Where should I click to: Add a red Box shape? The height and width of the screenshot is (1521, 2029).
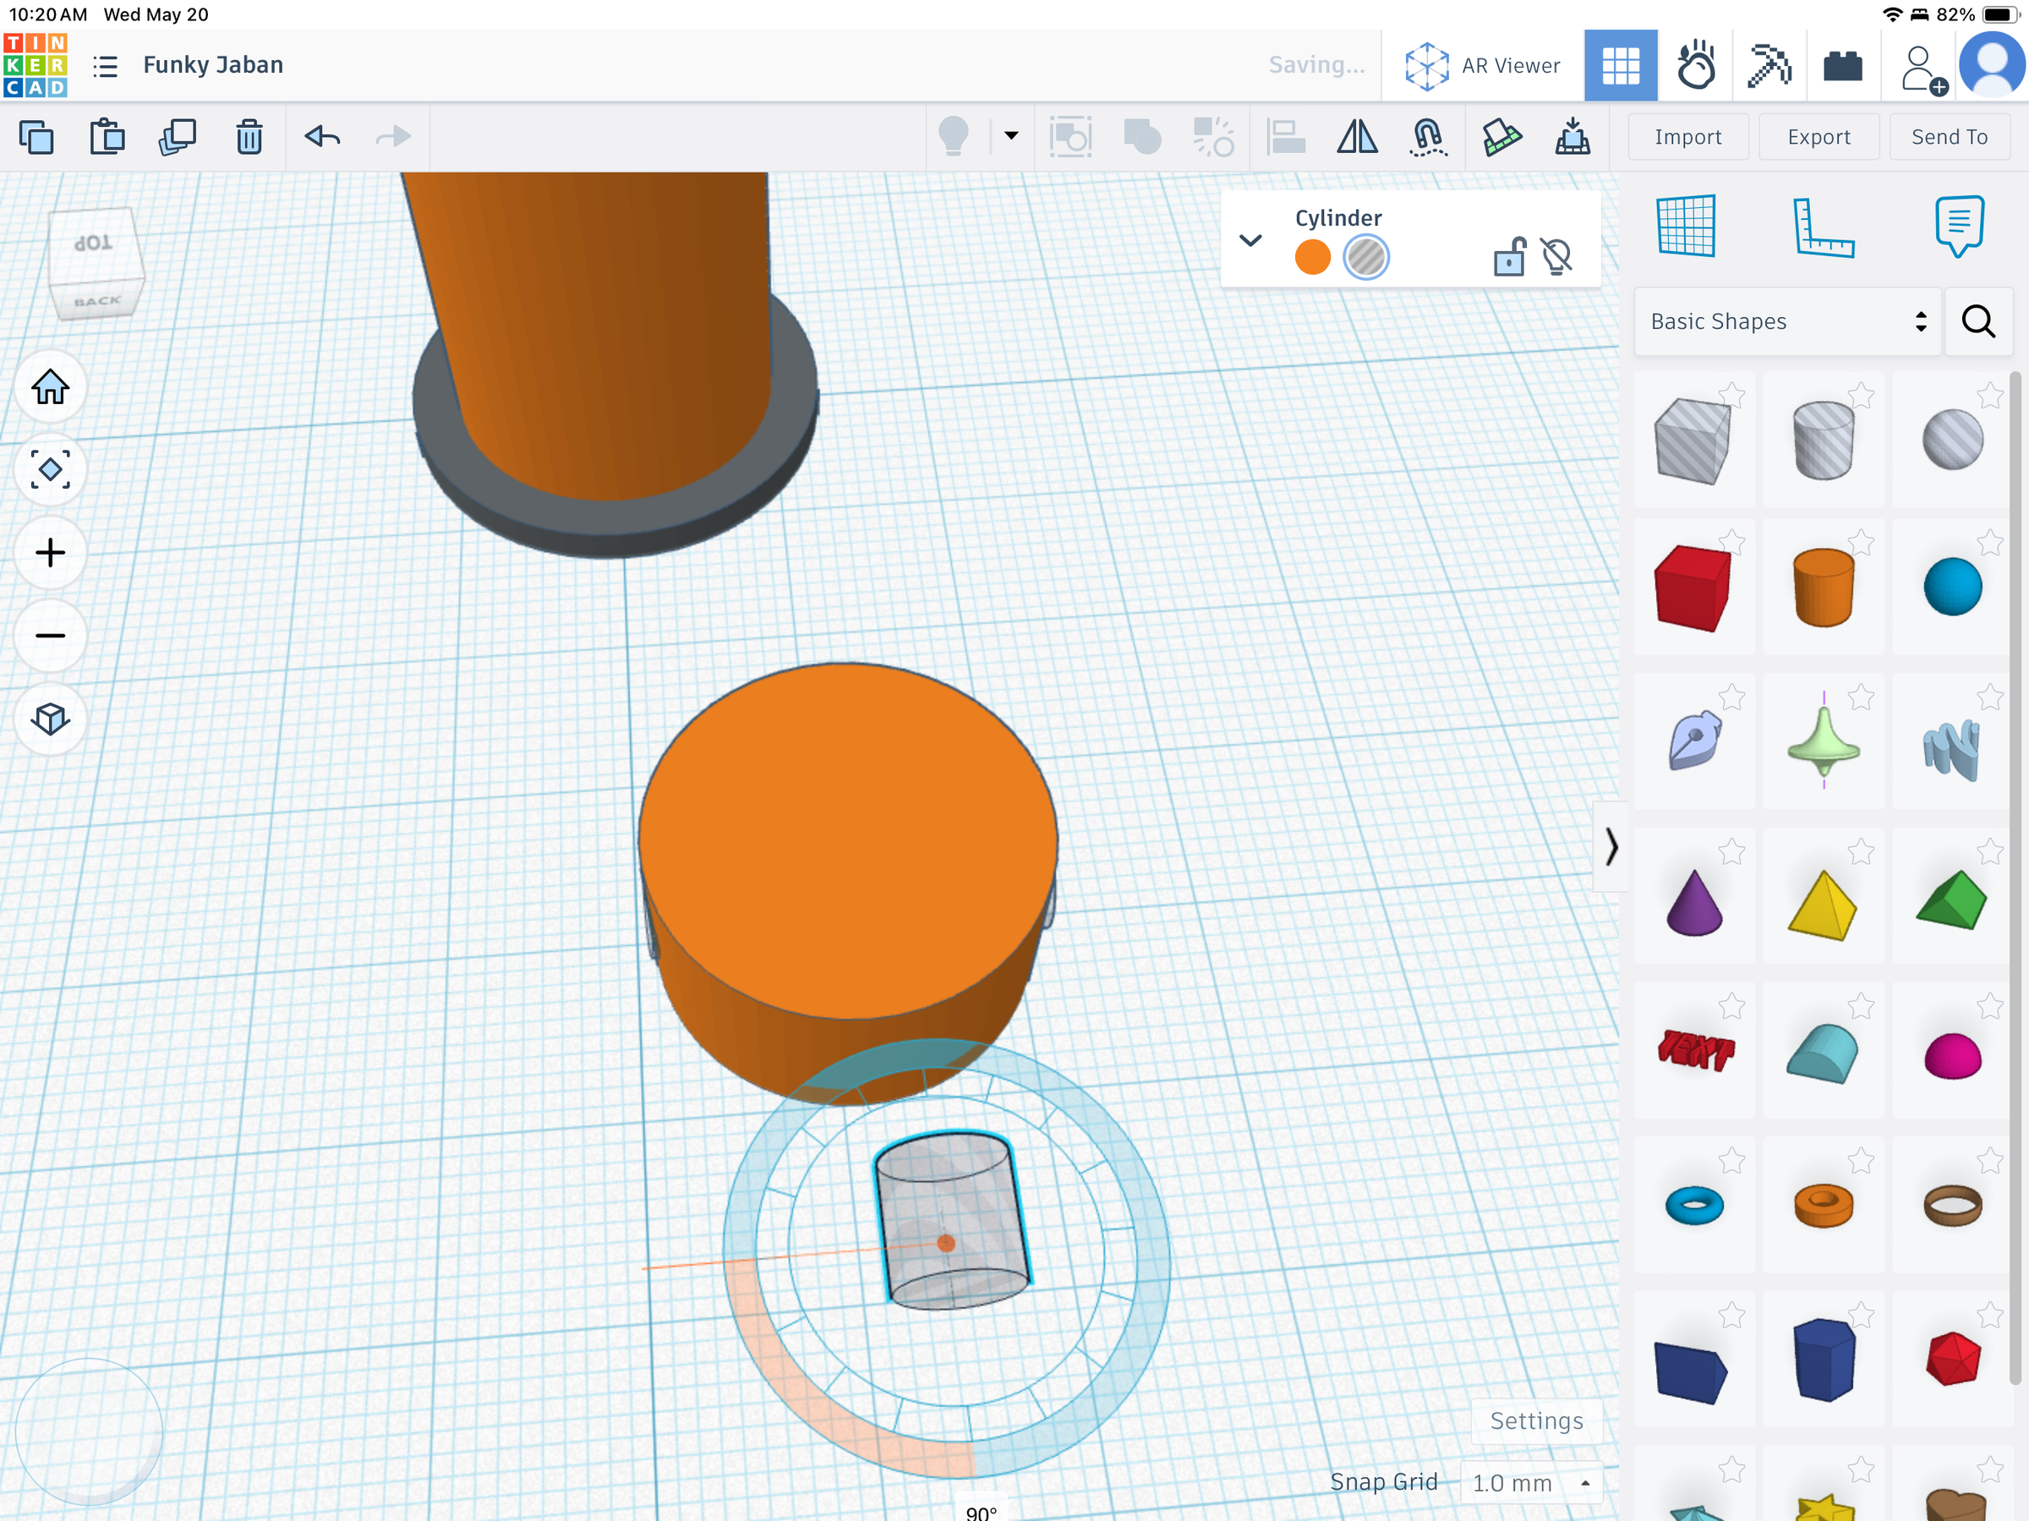(1693, 588)
